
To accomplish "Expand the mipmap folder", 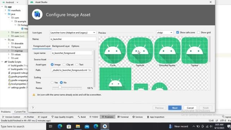I will click(x=9, y=51).
